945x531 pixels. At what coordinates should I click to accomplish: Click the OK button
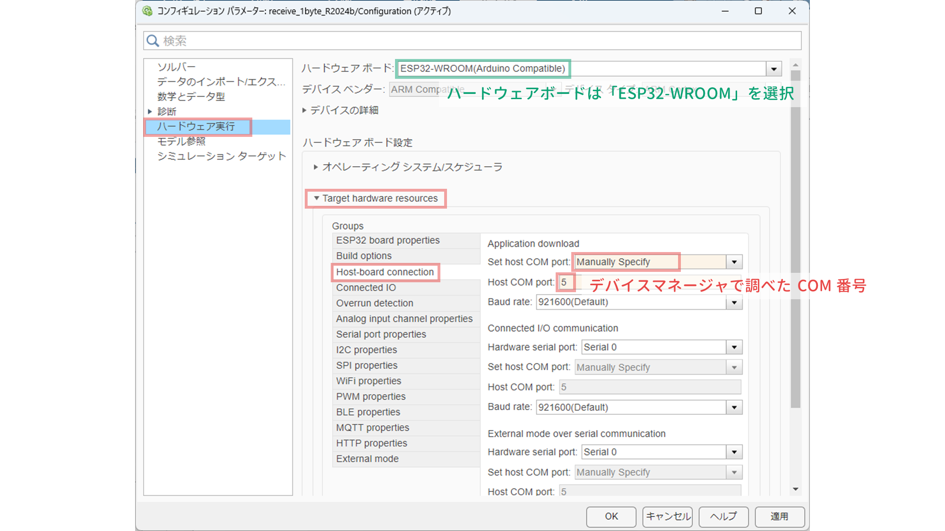[x=611, y=516]
